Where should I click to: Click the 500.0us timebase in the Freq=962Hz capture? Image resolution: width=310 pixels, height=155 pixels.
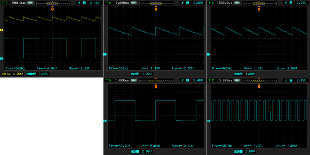[x=225, y=3]
